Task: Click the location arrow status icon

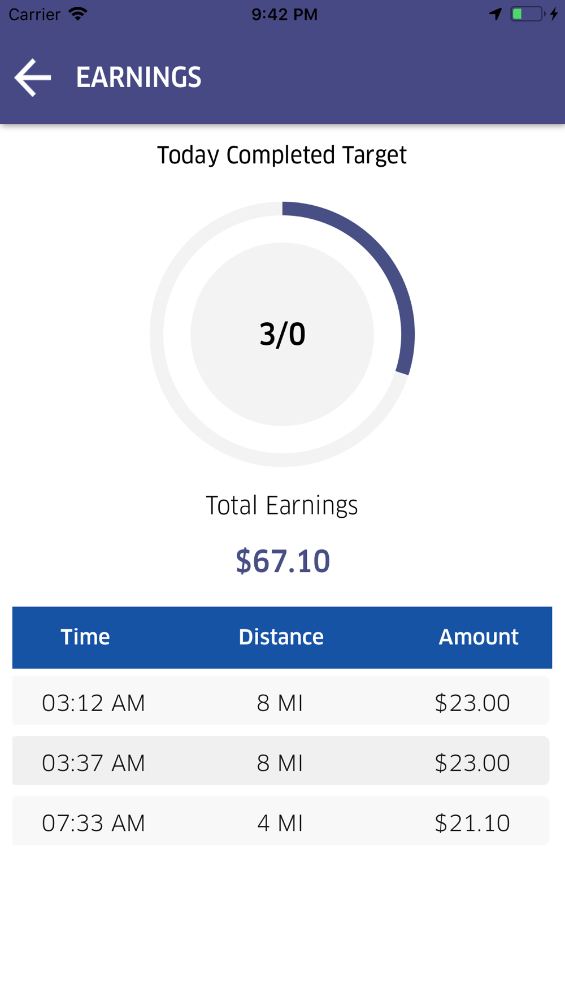Action: click(496, 14)
